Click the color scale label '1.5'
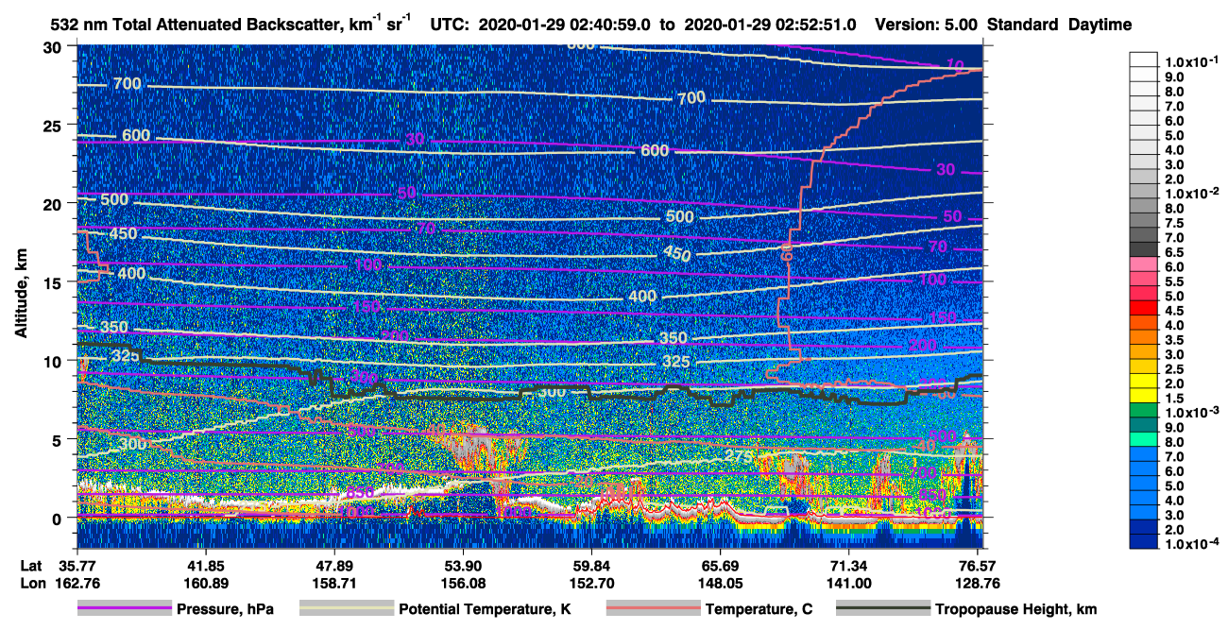This screenshot has height=630, width=1228. 1174,399
